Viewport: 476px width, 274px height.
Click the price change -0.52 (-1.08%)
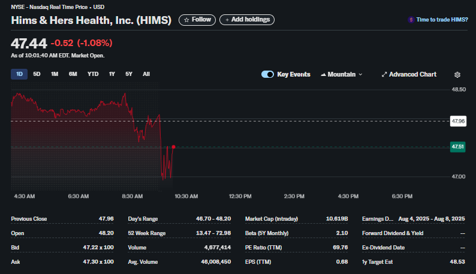tap(82, 43)
